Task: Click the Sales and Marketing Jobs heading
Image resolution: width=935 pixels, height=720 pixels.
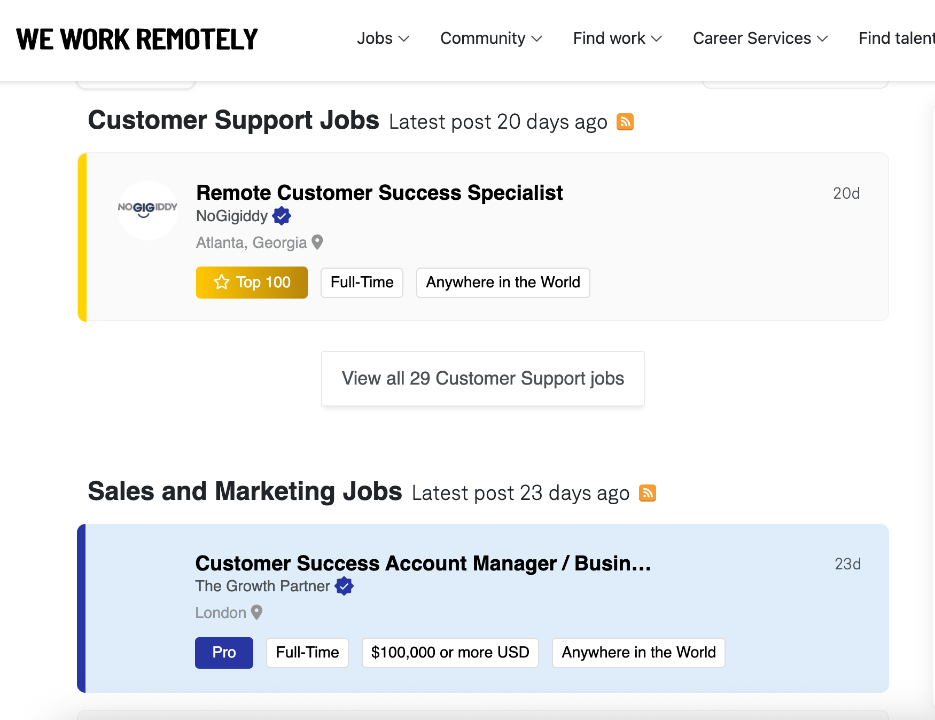Action: click(x=245, y=491)
